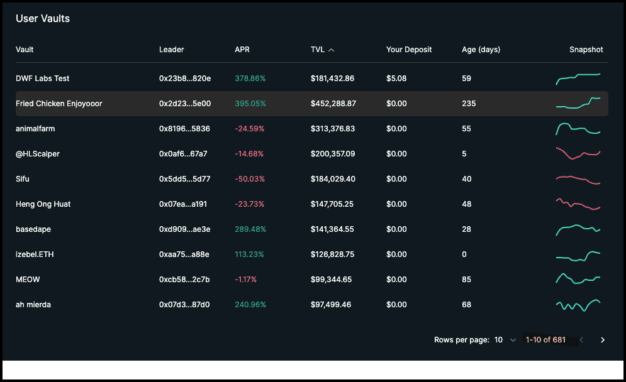
Task: Open the izebel.ETH vault
Action: click(35, 254)
